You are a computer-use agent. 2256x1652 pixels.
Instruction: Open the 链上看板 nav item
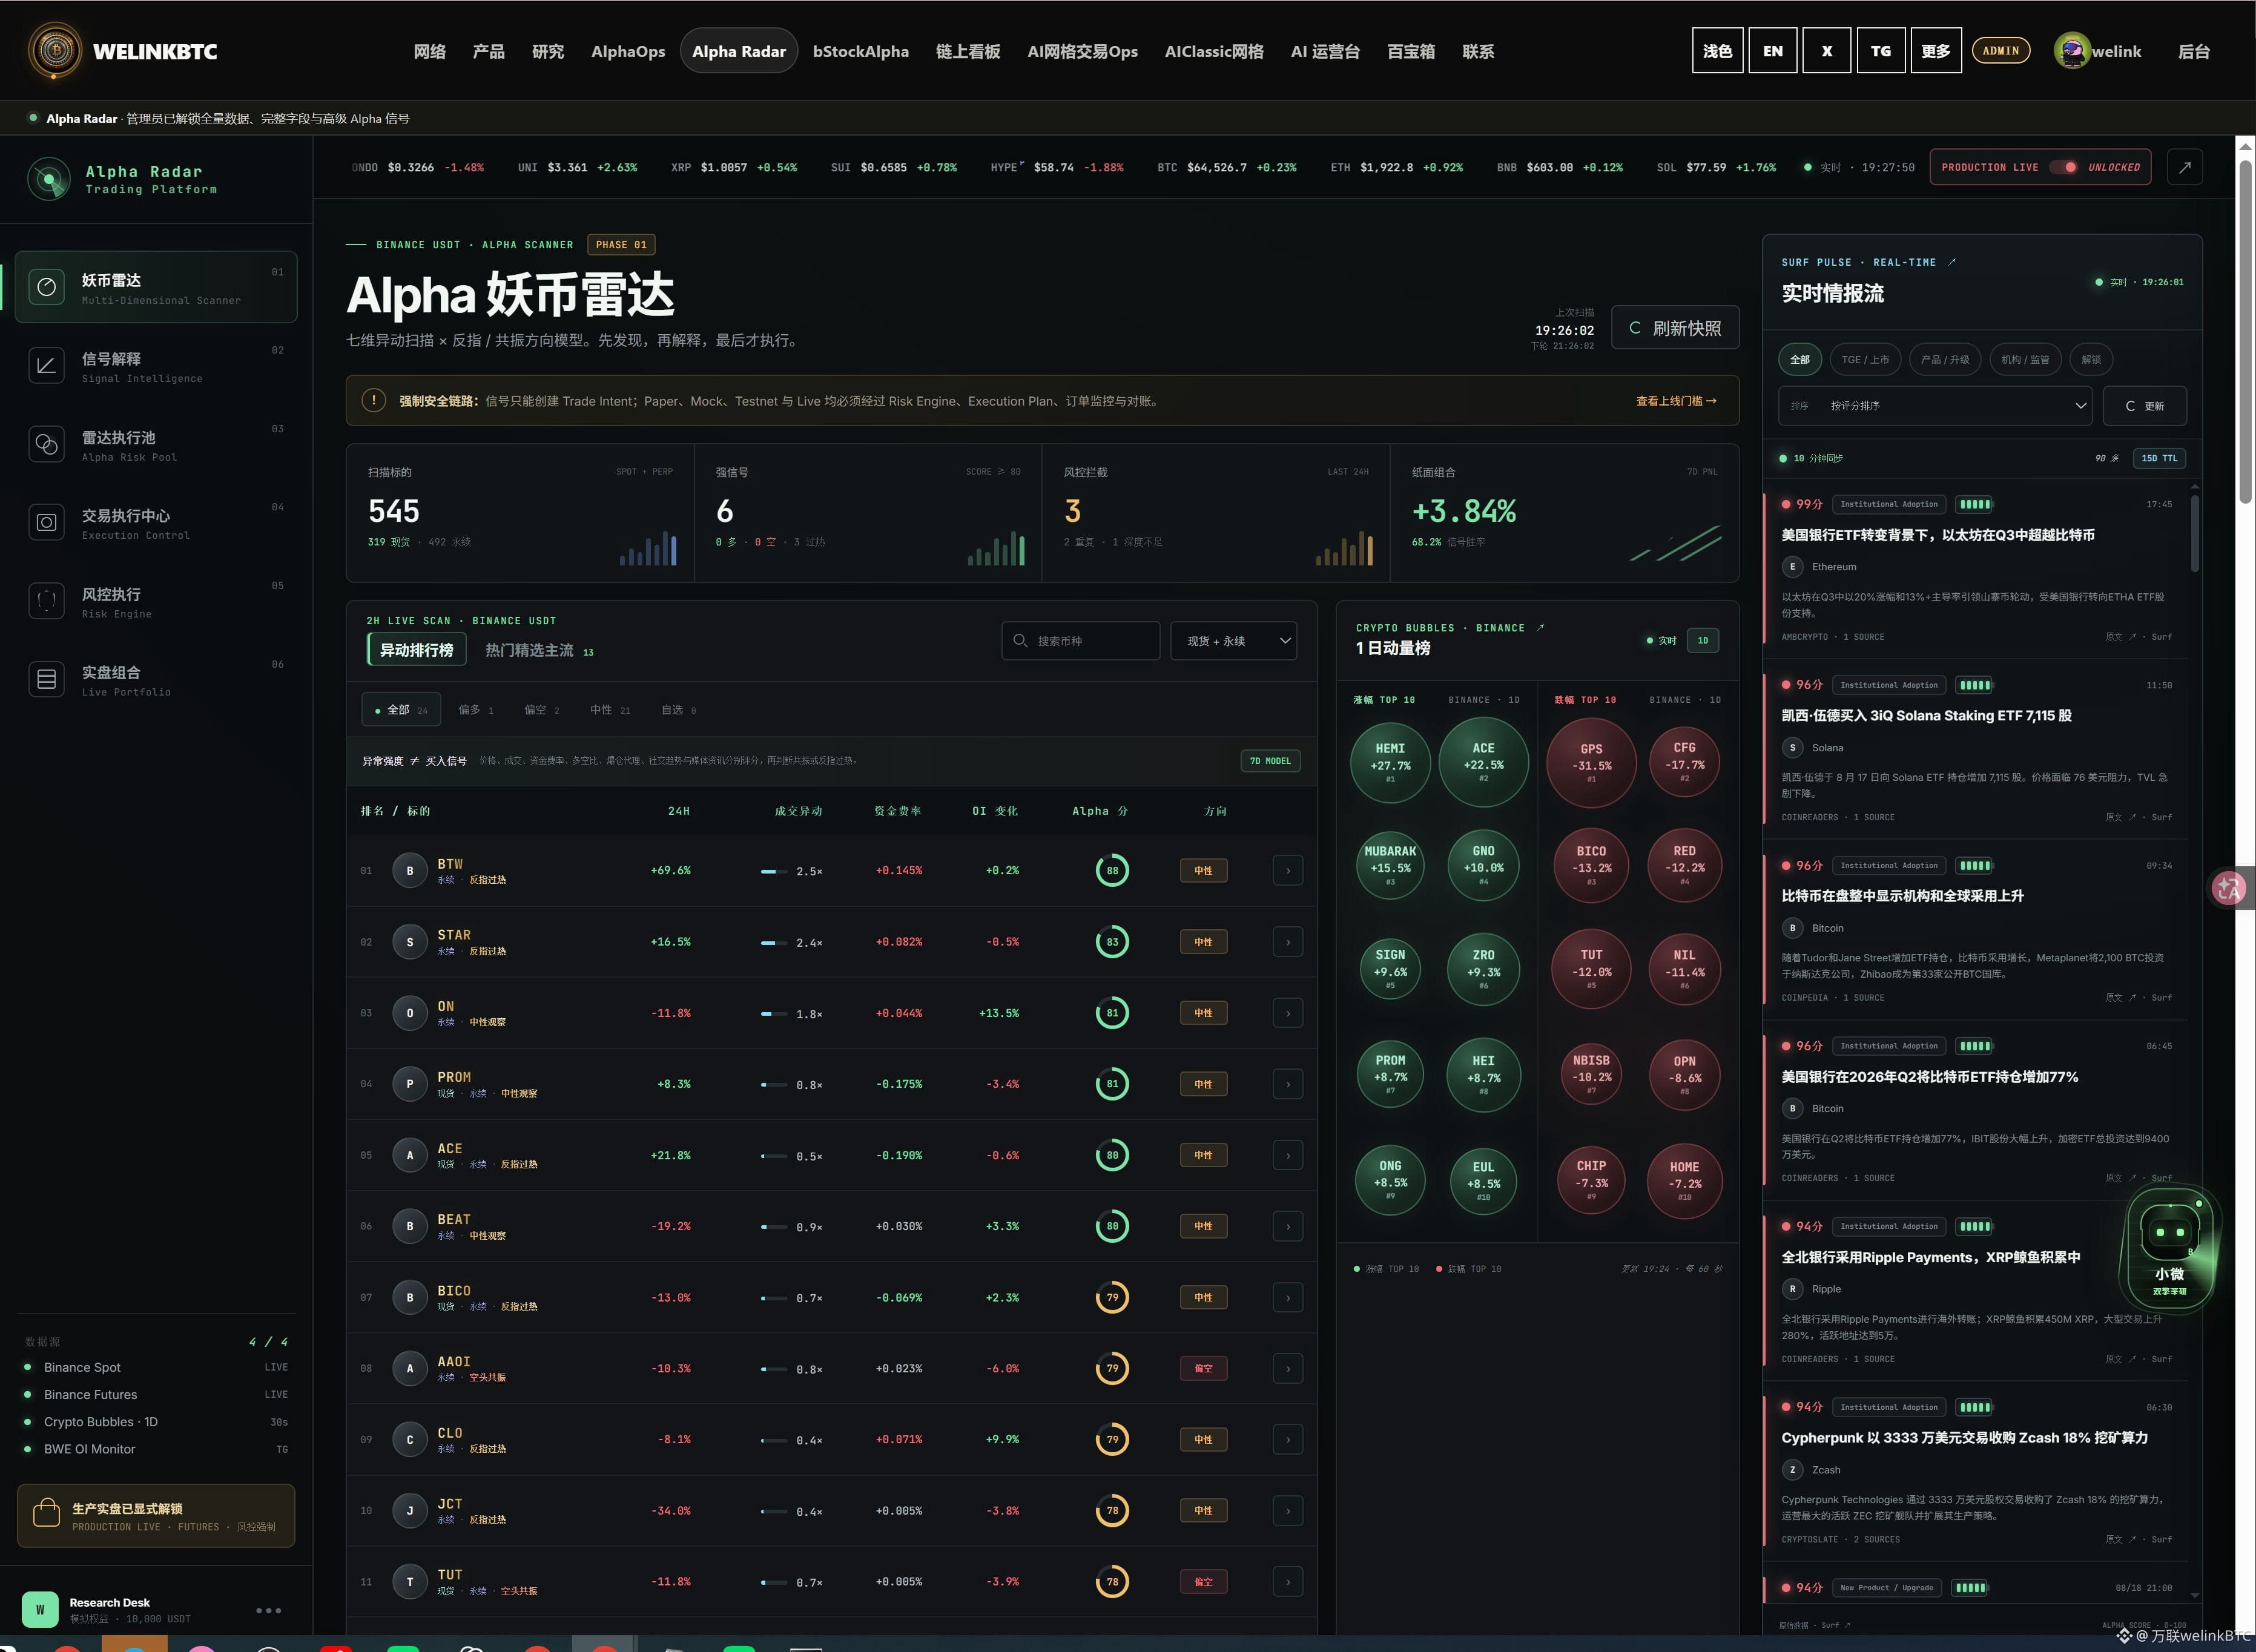(968, 51)
